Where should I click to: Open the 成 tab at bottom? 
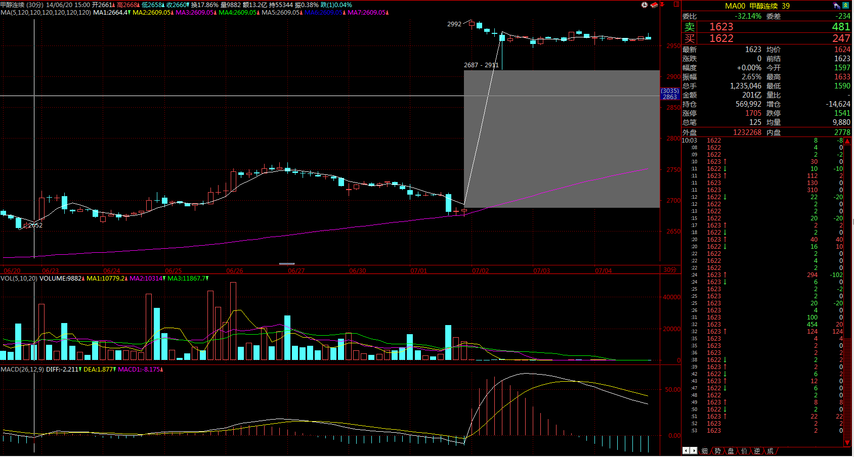(x=770, y=451)
